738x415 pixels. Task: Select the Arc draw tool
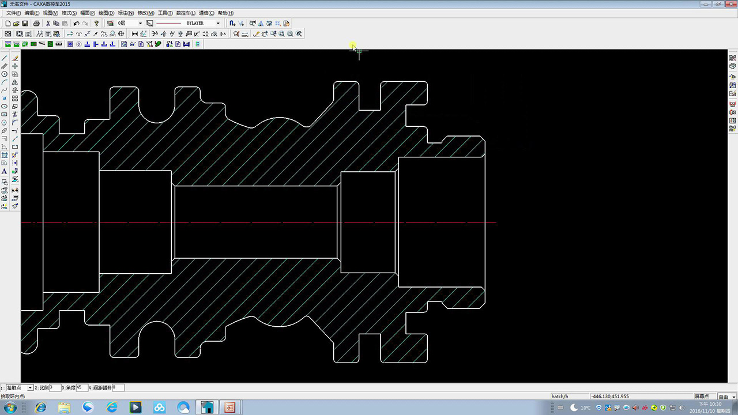coord(5,82)
